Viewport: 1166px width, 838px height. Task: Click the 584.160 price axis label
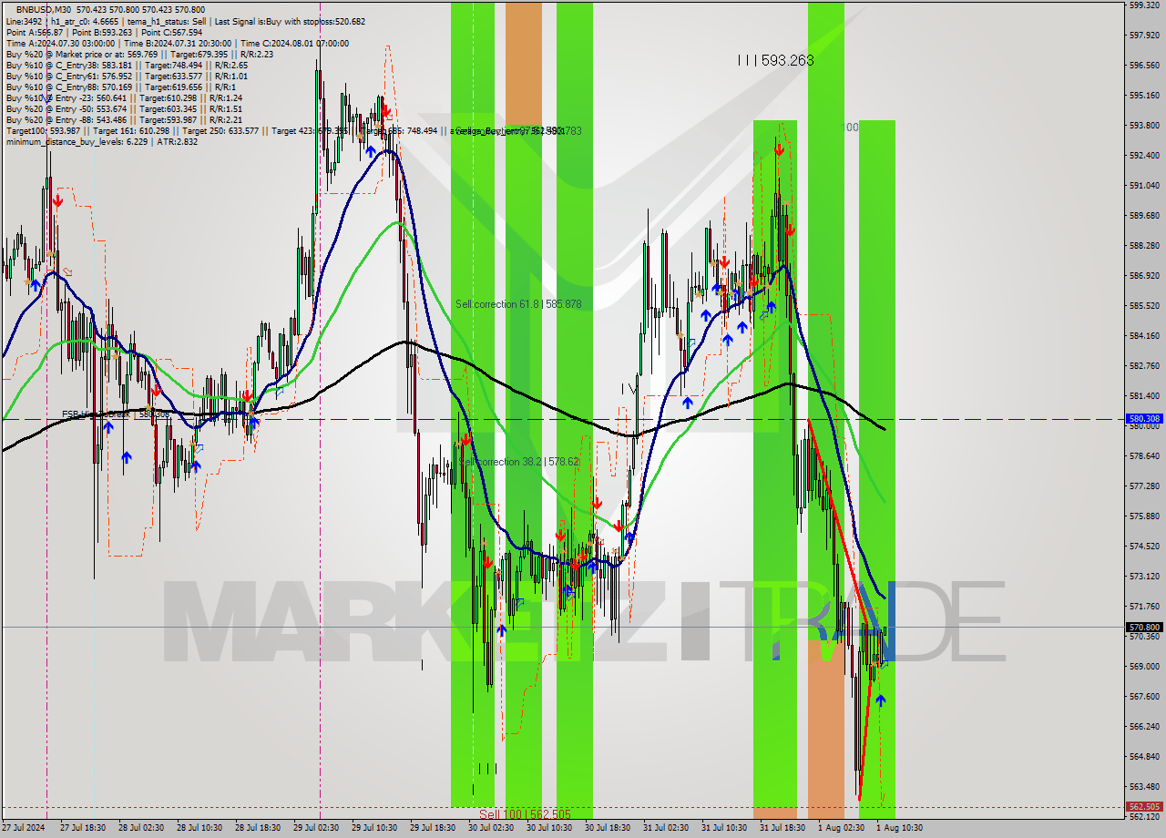(1144, 335)
